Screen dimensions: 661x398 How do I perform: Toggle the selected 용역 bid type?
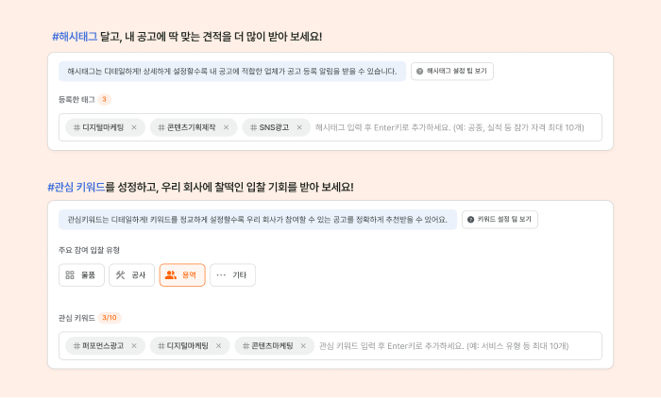point(182,275)
